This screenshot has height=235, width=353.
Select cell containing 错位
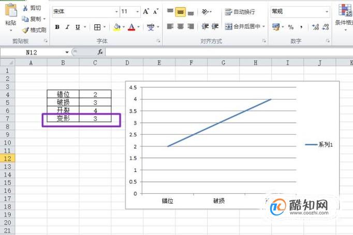pyautogui.click(x=63, y=94)
